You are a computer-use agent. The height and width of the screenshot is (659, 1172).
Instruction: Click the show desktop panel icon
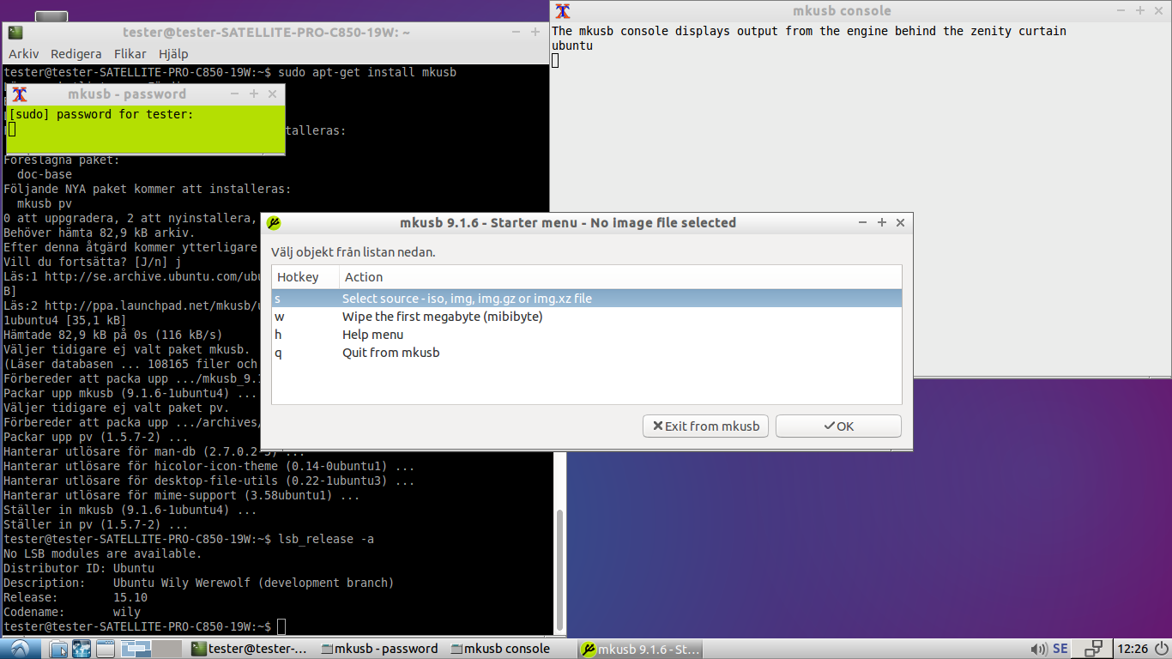(x=106, y=649)
